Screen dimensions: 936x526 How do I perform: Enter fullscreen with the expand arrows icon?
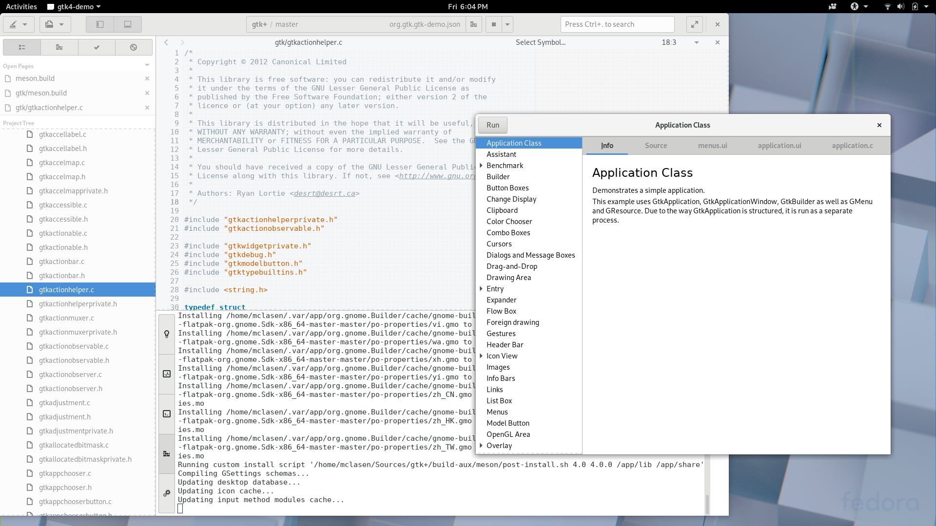pos(695,24)
